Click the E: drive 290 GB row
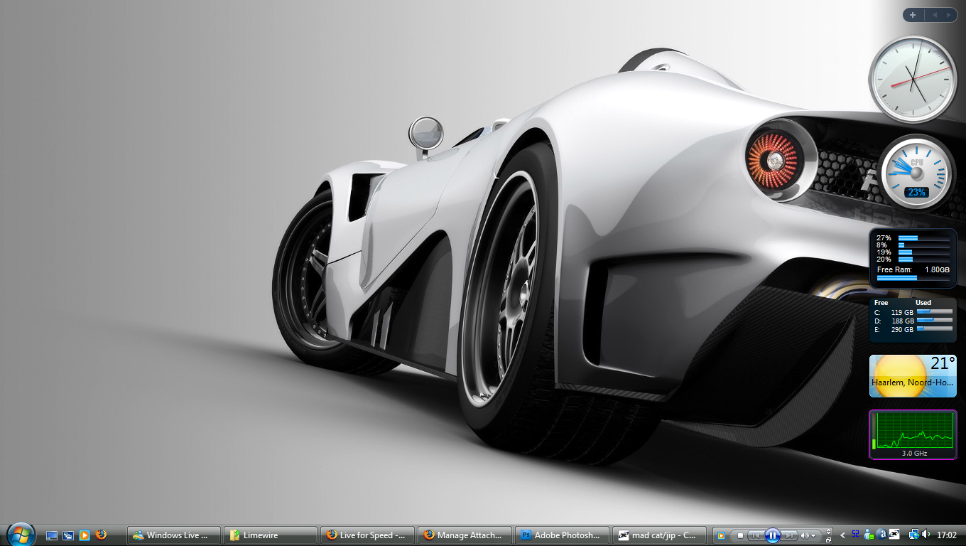Image resolution: width=966 pixels, height=546 pixels. [x=913, y=329]
